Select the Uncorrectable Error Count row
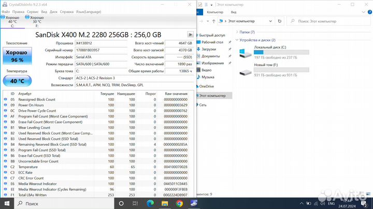 tap(96, 161)
